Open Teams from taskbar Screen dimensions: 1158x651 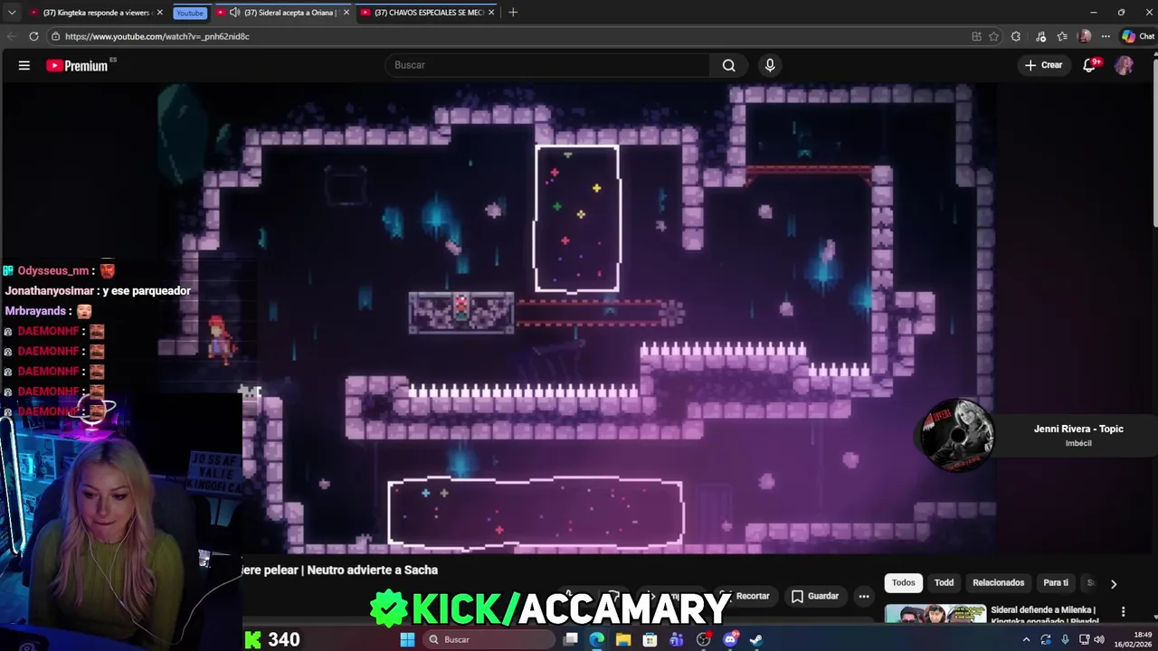[677, 639]
